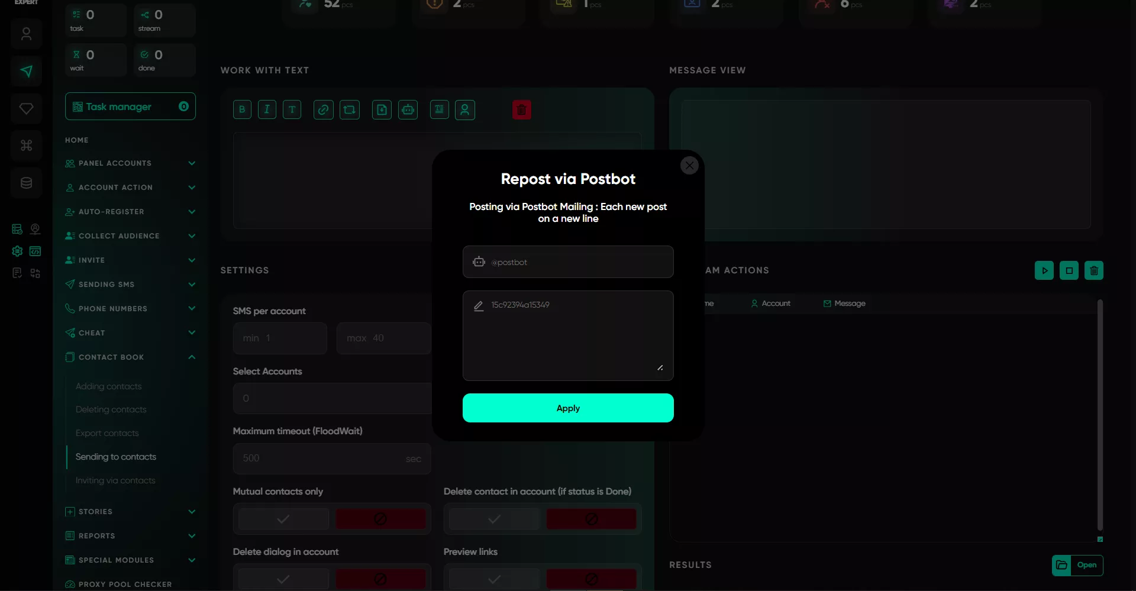Open the user profile sidebar icon
The width and height of the screenshot is (1136, 591).
[26, 34]
